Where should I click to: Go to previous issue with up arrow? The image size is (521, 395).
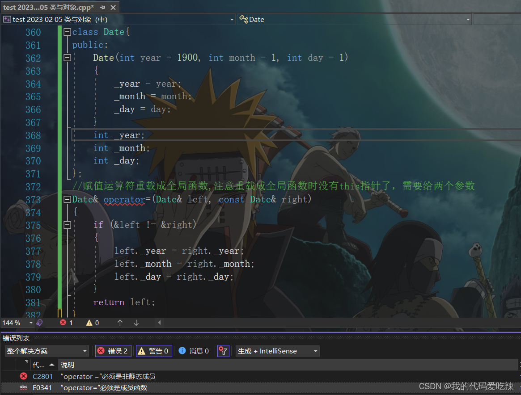pyautogui.click(x=120, y=323)
